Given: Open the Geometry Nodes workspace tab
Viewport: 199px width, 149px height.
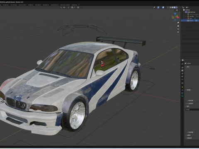Looking at the screenshot, I should click(x=65, y=5).
